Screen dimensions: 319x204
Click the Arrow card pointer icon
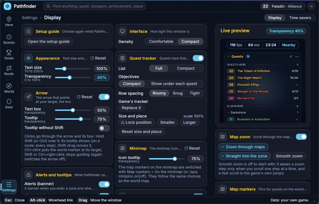click(x=28, y=97)
